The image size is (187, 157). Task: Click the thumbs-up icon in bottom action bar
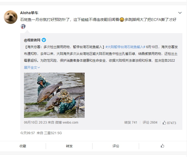[163, 146]
